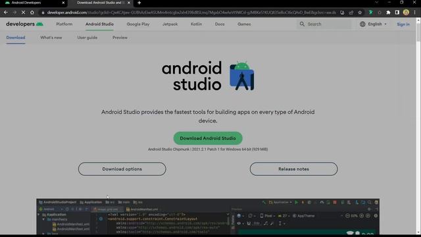Click the "Android Studio provides the fastest tools" tagline
The height and width of the screenshot is (237, 421).
click(x=208, y=117)
